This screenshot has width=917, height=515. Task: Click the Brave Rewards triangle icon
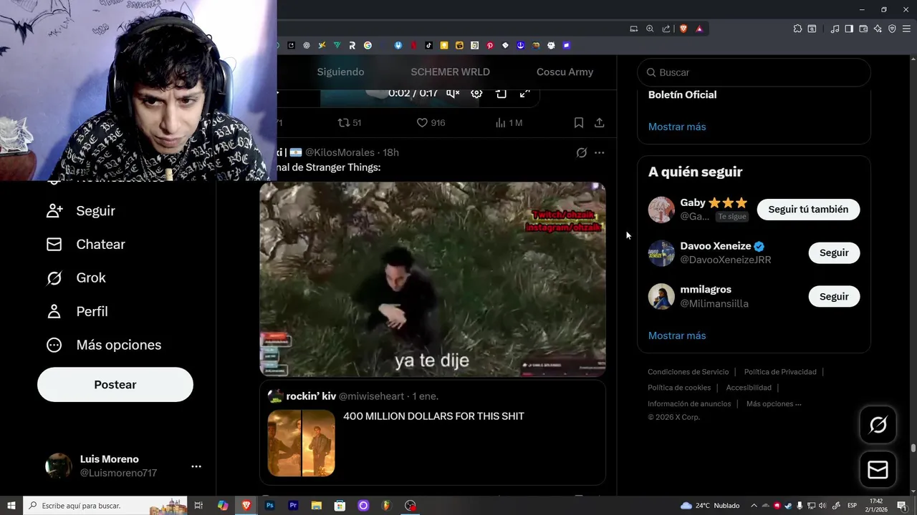tap(699, 29)
